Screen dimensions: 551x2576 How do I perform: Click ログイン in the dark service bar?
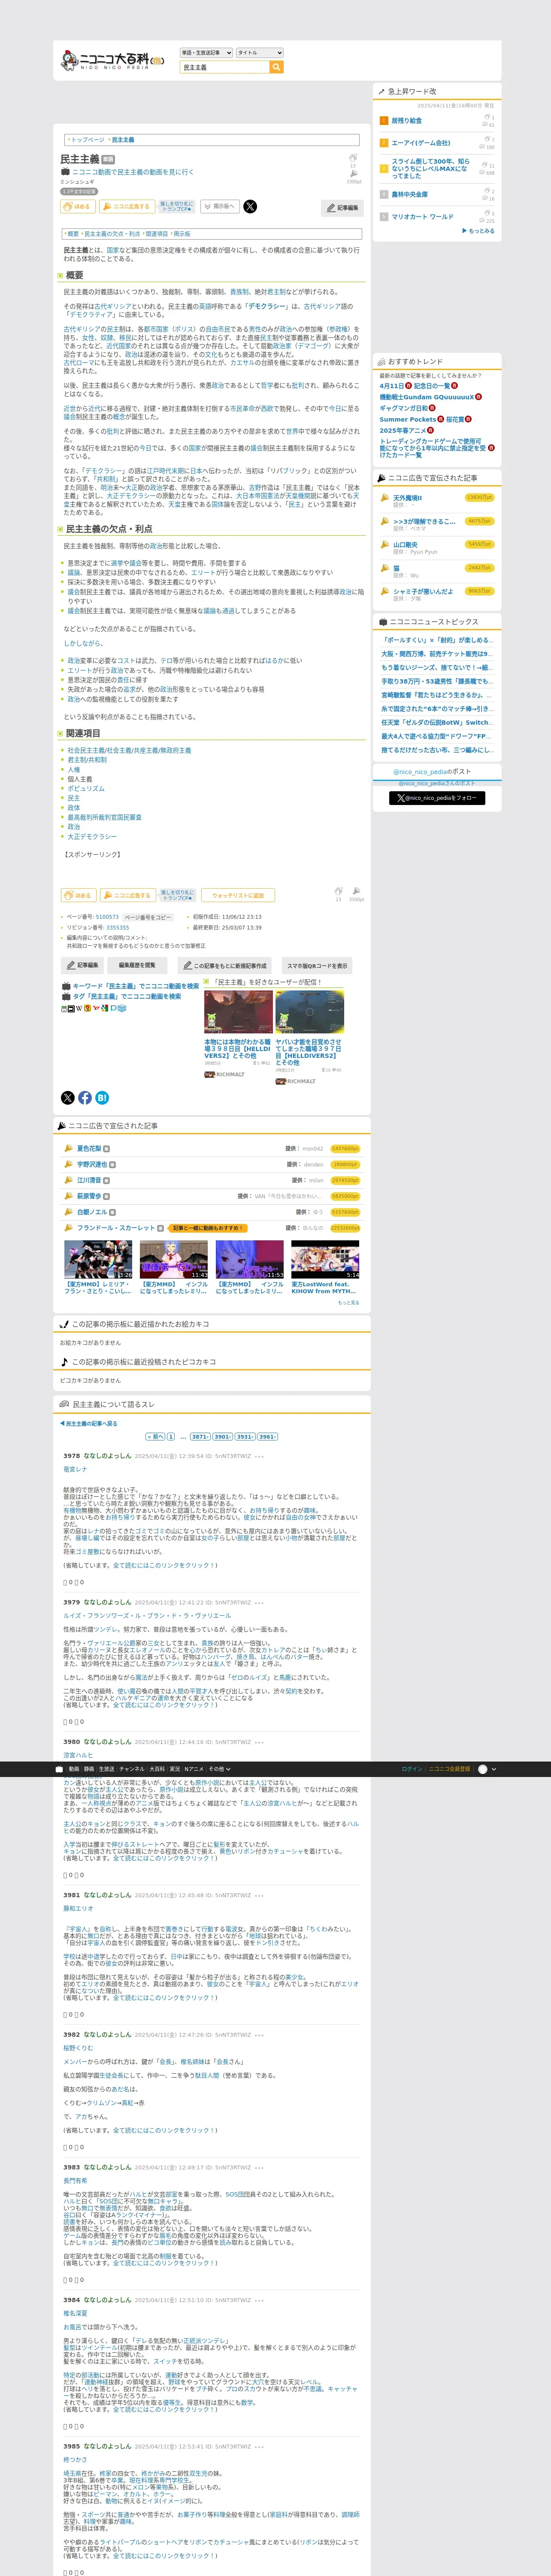412,1769
